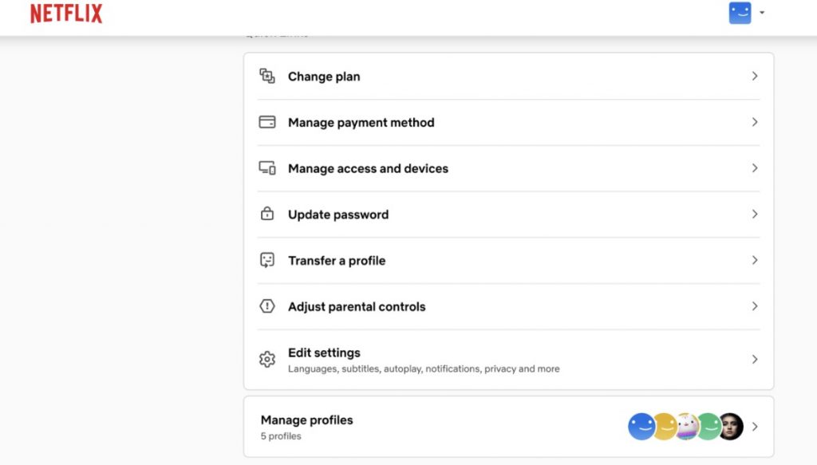Click the Manage profiles label

point(306,420)
